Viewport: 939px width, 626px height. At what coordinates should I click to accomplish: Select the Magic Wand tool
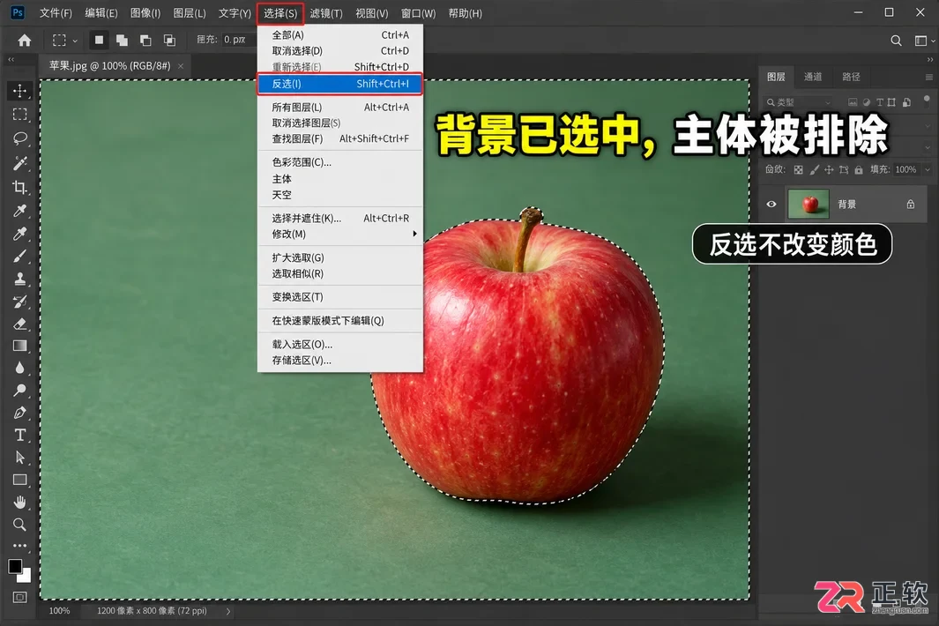point(19,162)
